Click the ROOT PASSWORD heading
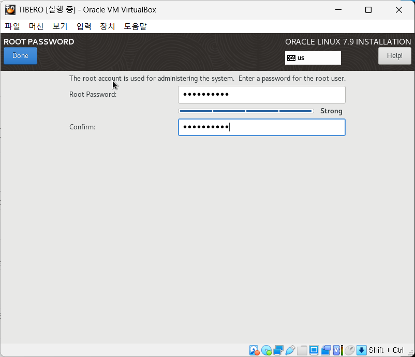This screenshot has height=357, width=415. coord(39,41)
